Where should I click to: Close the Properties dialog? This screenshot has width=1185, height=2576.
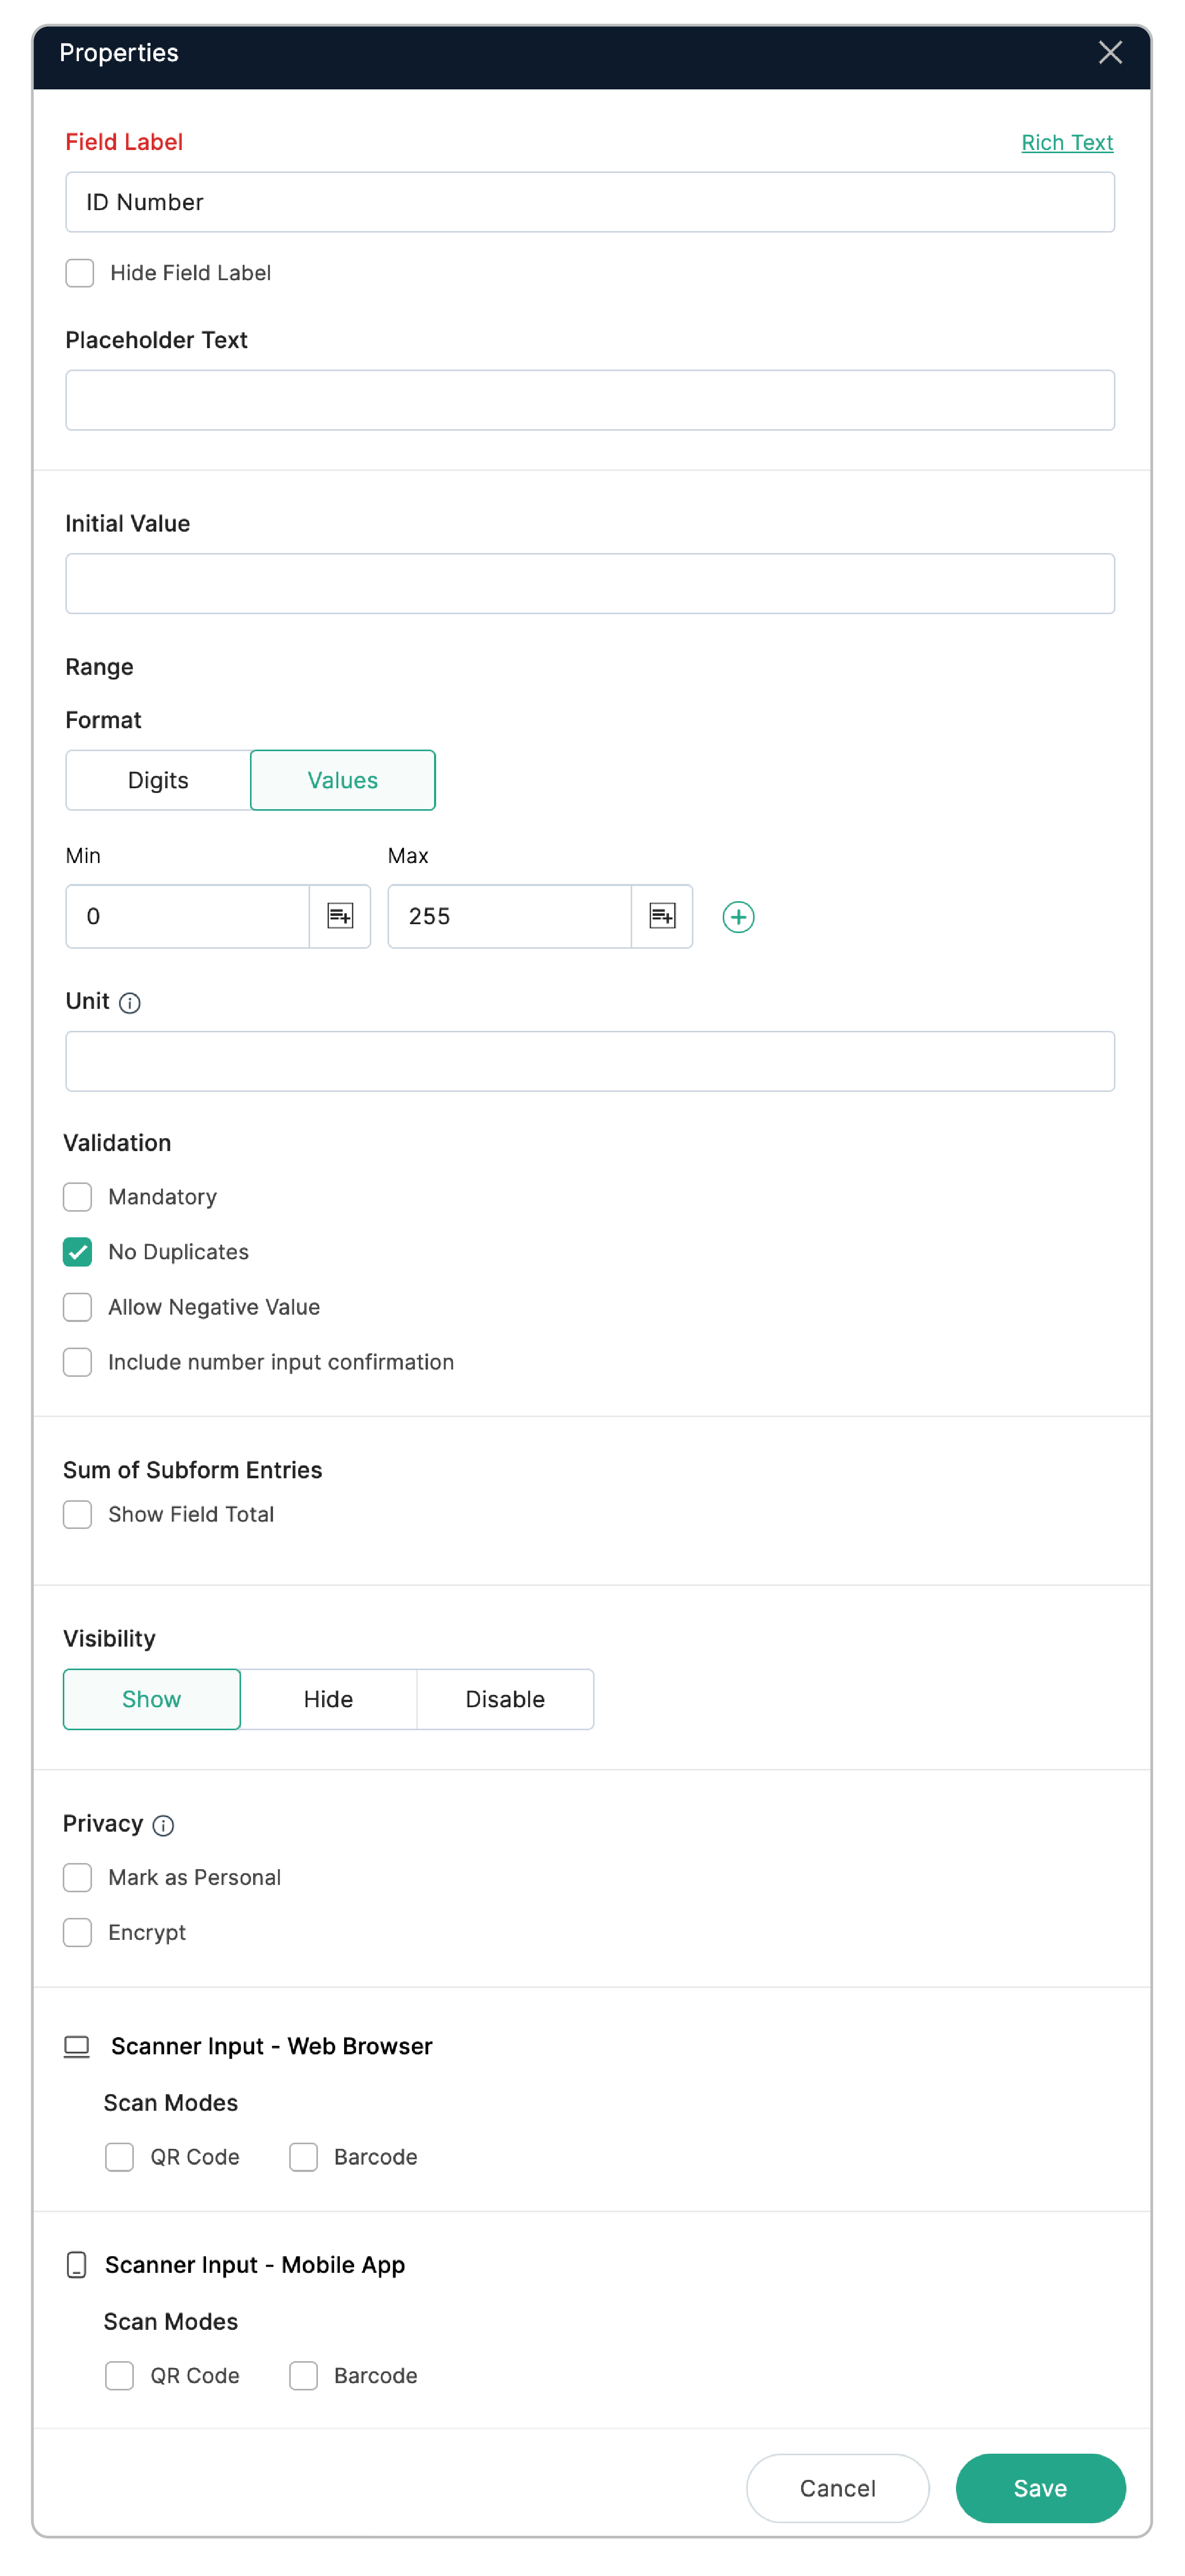point(1110,53)
